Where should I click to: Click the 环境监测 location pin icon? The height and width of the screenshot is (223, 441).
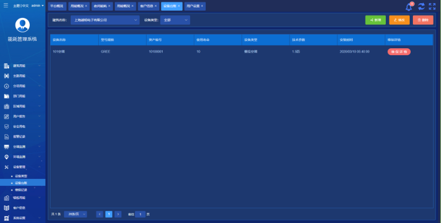[7, 157]
